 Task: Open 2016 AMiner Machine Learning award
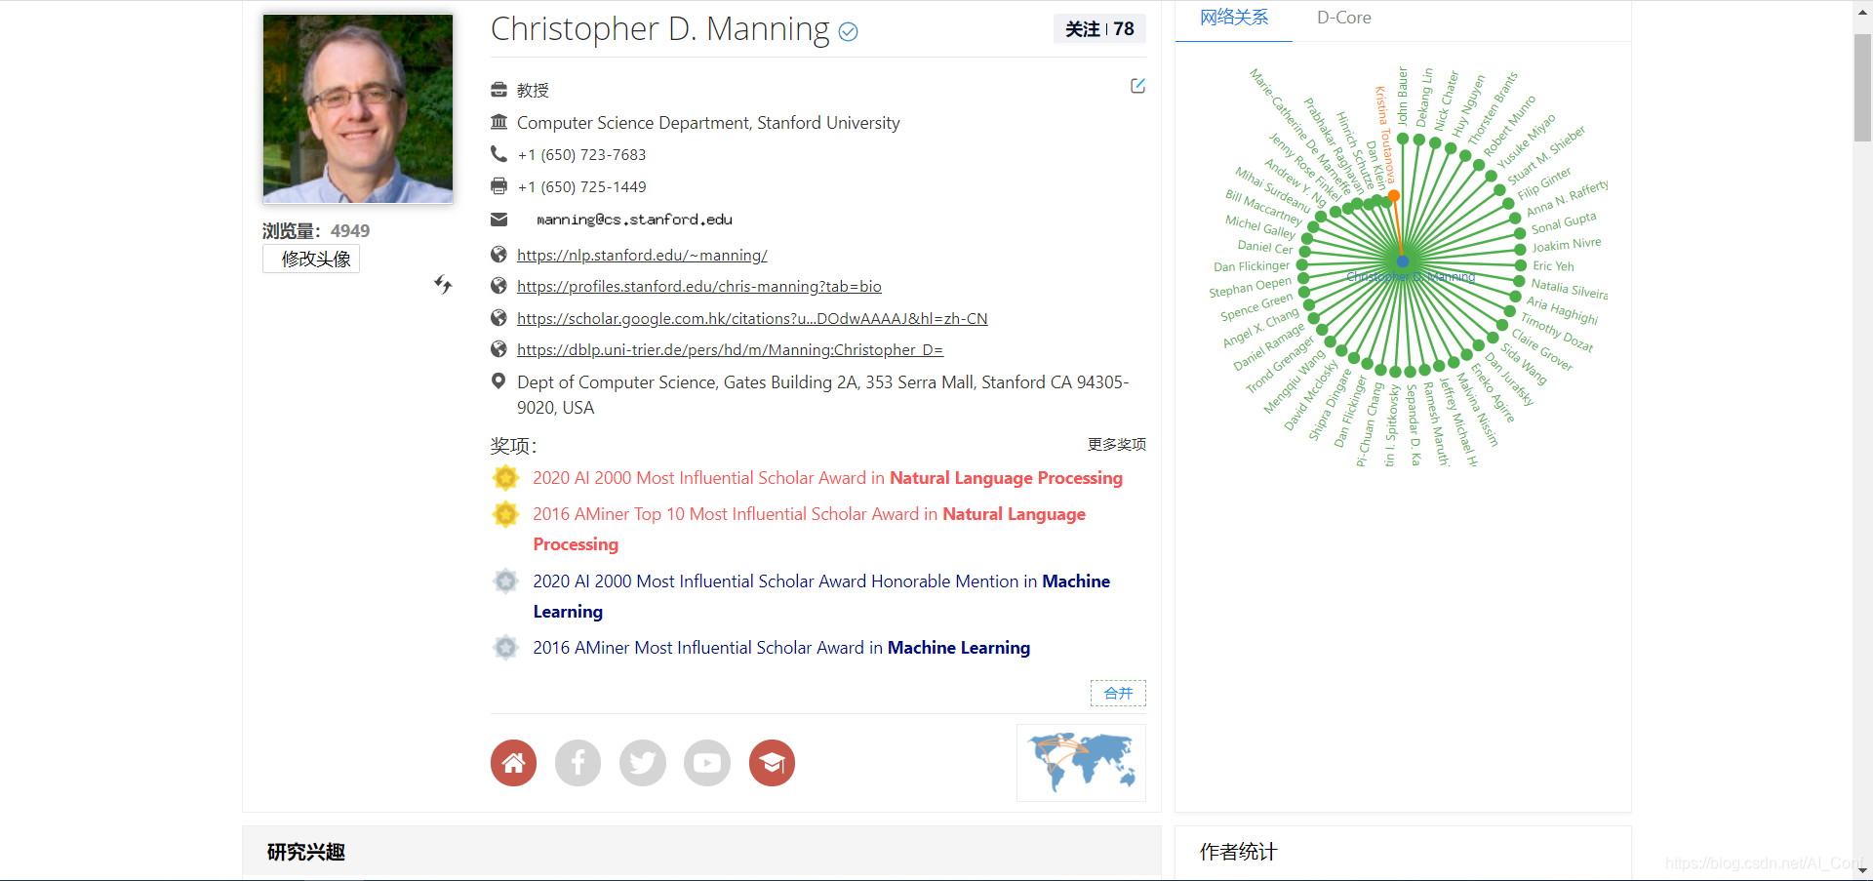781,648
